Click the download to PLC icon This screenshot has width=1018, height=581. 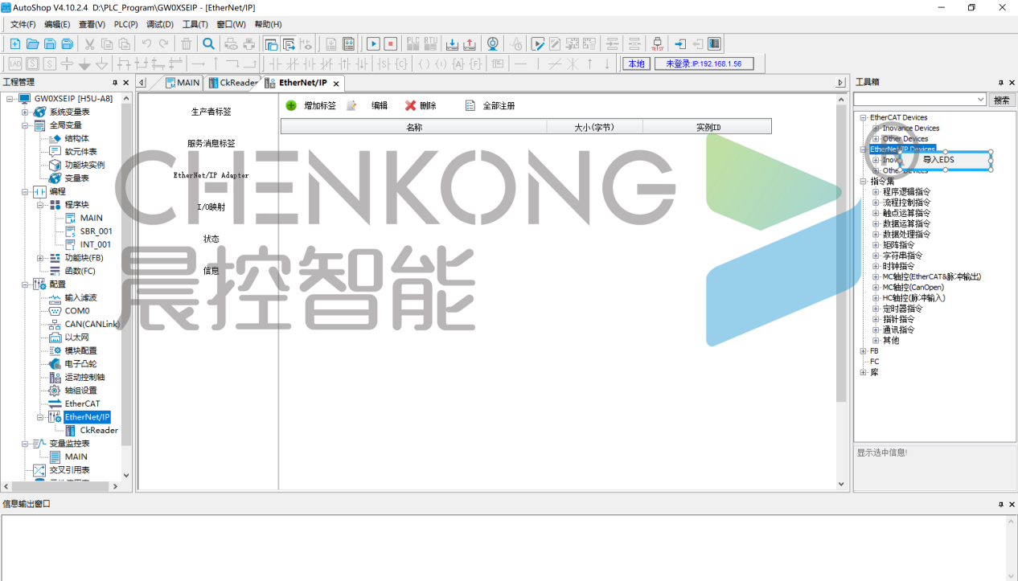452,43
